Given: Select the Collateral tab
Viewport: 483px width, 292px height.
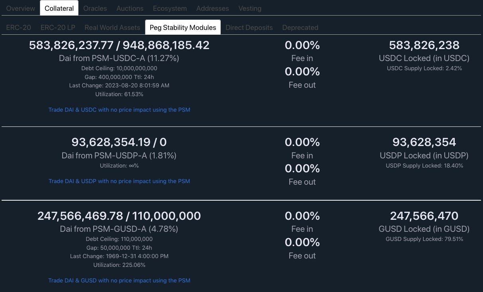Looking at the screenshot, I should (59, 8).
